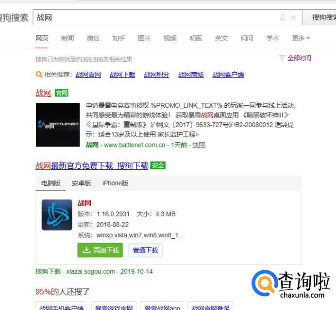Open the 战网 official site result title
This screenshot has width=336, height=310.
43,93
